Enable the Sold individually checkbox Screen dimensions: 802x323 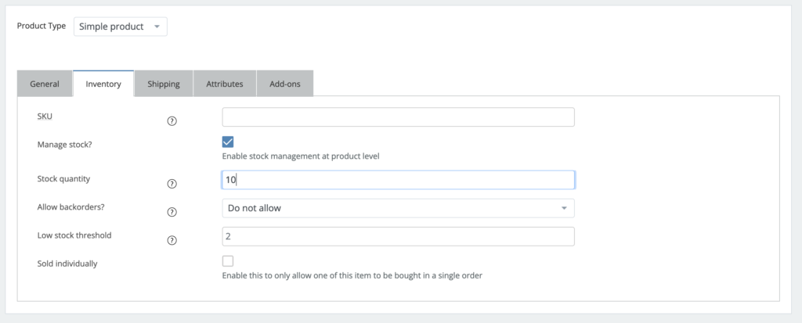(228, 261)
